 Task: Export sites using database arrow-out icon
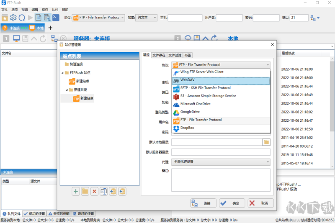coord(122,192)
